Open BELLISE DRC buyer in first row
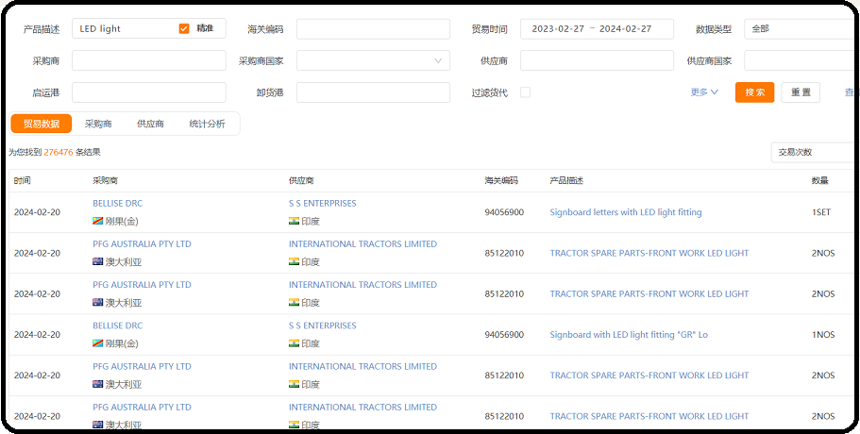 (x=117, y=203)
